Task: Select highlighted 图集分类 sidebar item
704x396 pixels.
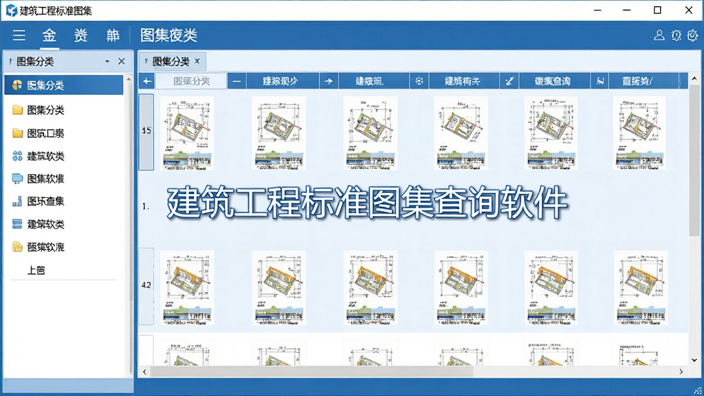Action: (x=64, y=85)
